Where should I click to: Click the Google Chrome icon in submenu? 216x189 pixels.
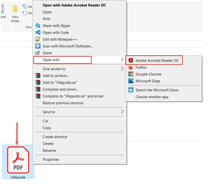(131, 74)
